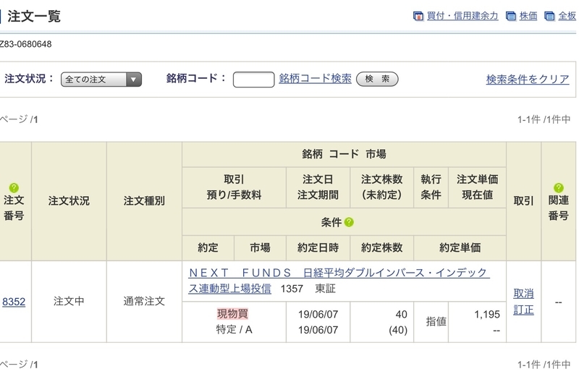
Task: Click the 約定単価 column header
Action: click(x=460, y=247)
